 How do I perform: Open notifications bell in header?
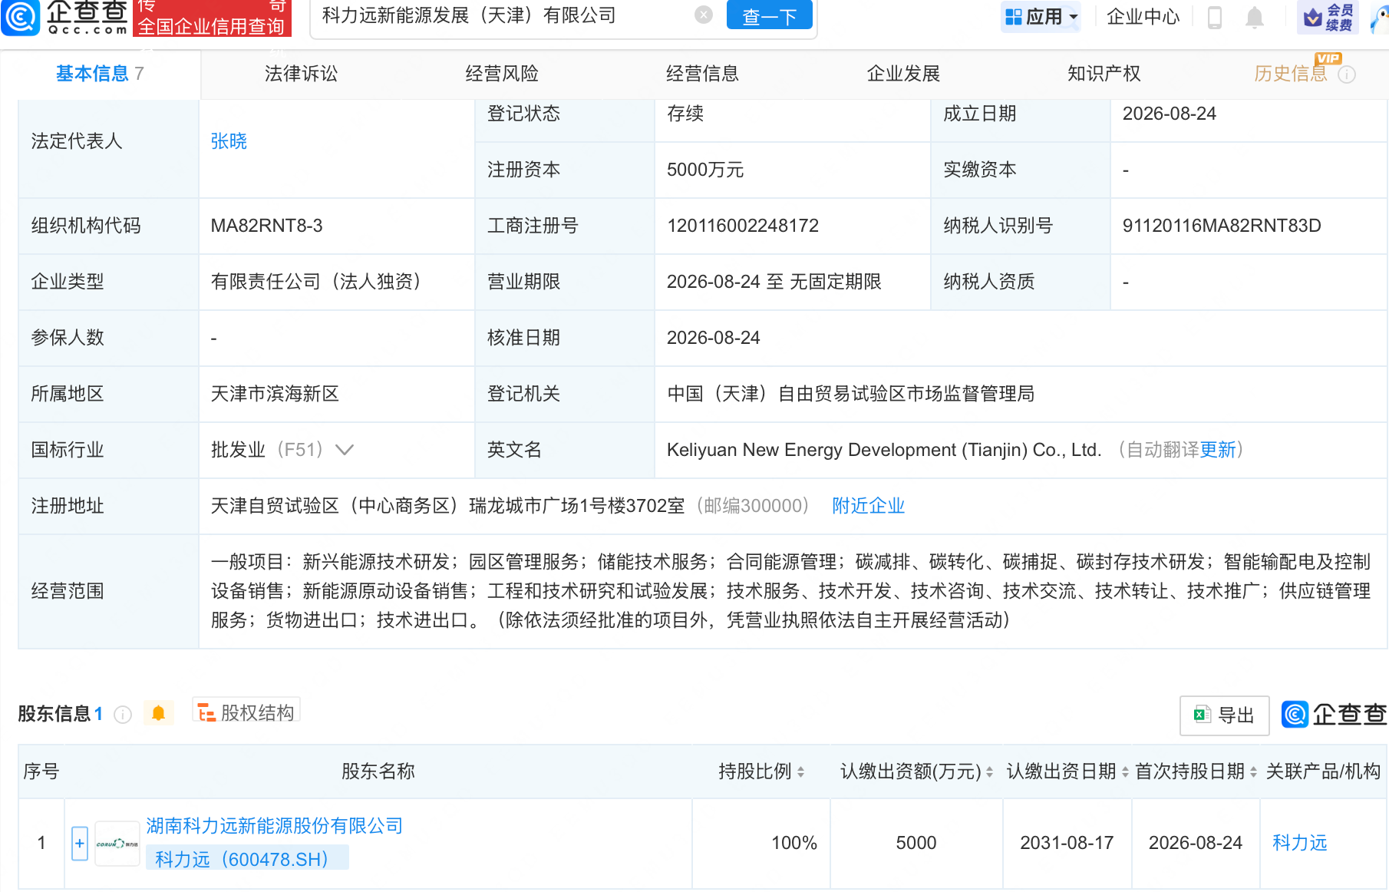pos(1254,17)
